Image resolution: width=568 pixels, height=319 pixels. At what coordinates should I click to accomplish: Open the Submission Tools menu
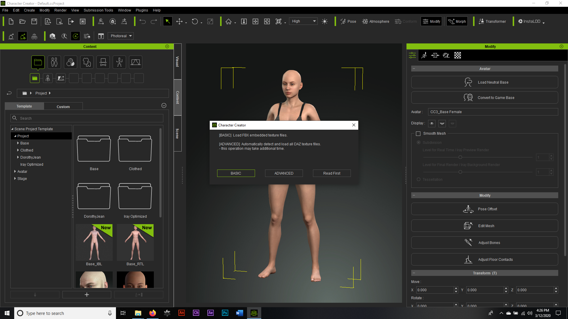pos(98,10)
